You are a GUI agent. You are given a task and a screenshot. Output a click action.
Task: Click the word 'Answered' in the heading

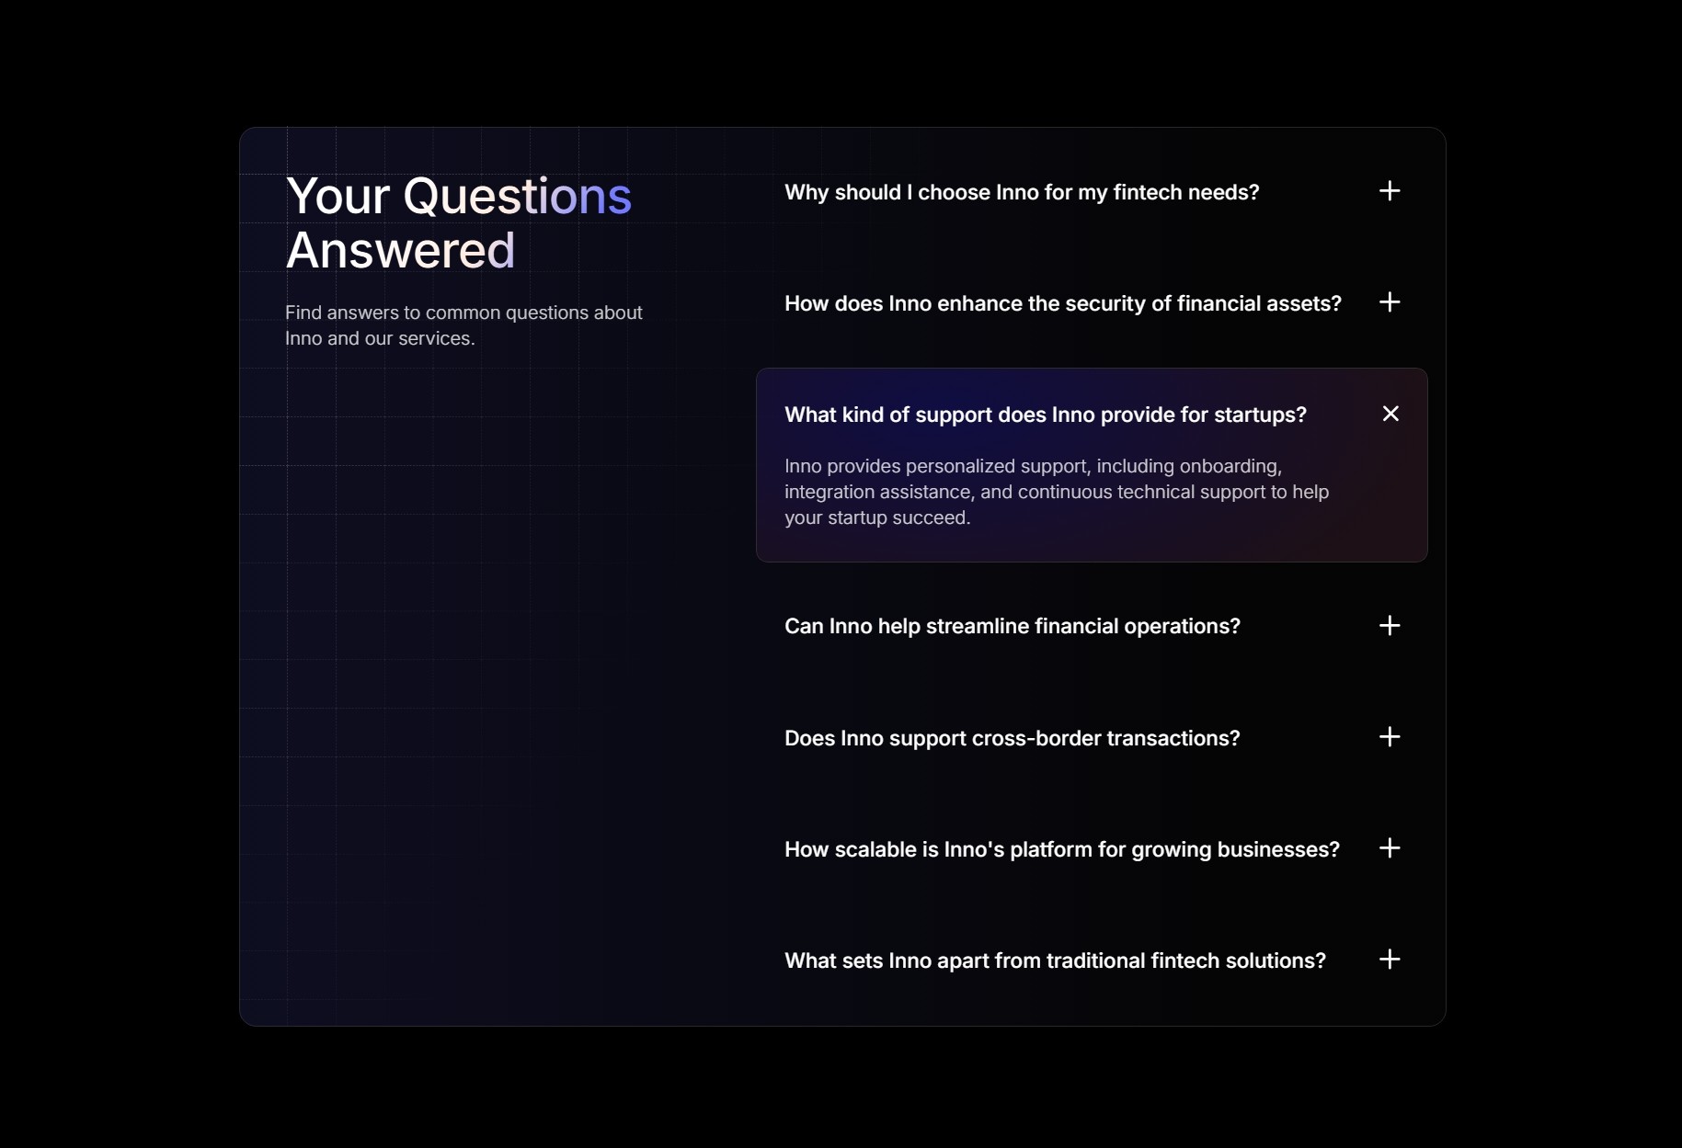coord(400,250)
